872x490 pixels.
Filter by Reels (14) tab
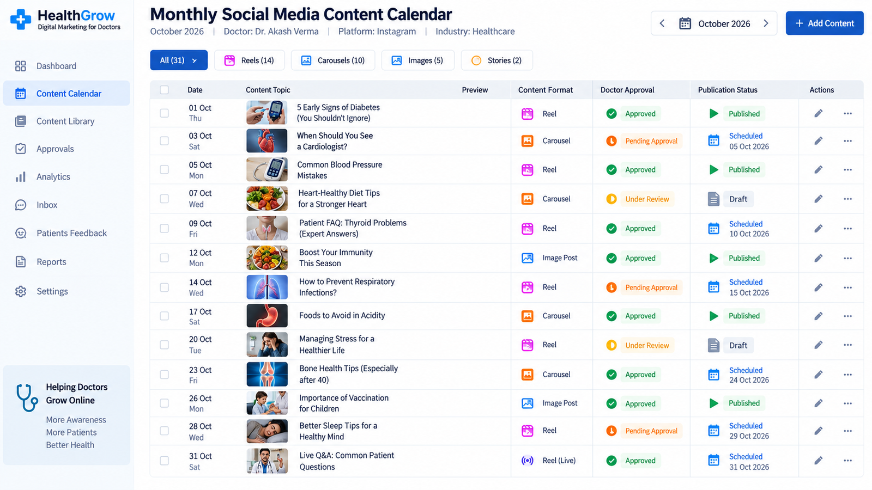tap(250, 60)
